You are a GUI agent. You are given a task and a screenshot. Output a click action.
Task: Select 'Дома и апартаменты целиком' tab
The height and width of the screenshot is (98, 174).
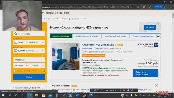point(87,36)
